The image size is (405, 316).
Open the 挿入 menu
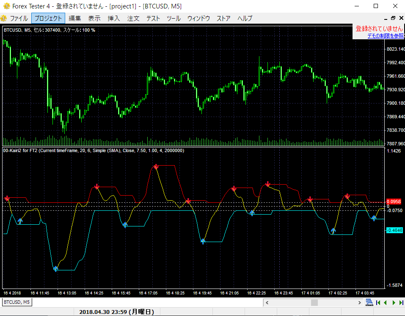tap(114, 18)
